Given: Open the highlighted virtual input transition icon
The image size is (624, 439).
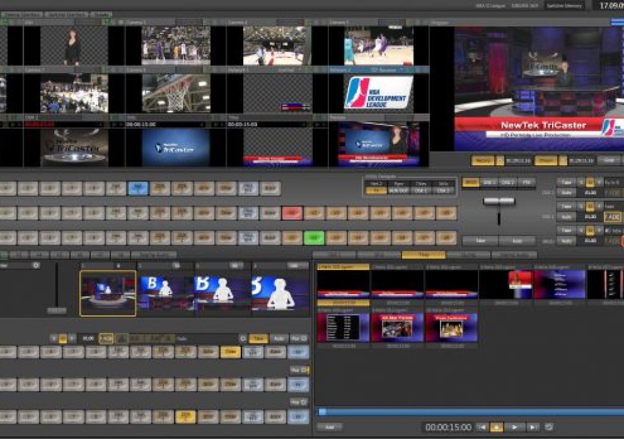Looking at the screenshot, I should point(106,338).
